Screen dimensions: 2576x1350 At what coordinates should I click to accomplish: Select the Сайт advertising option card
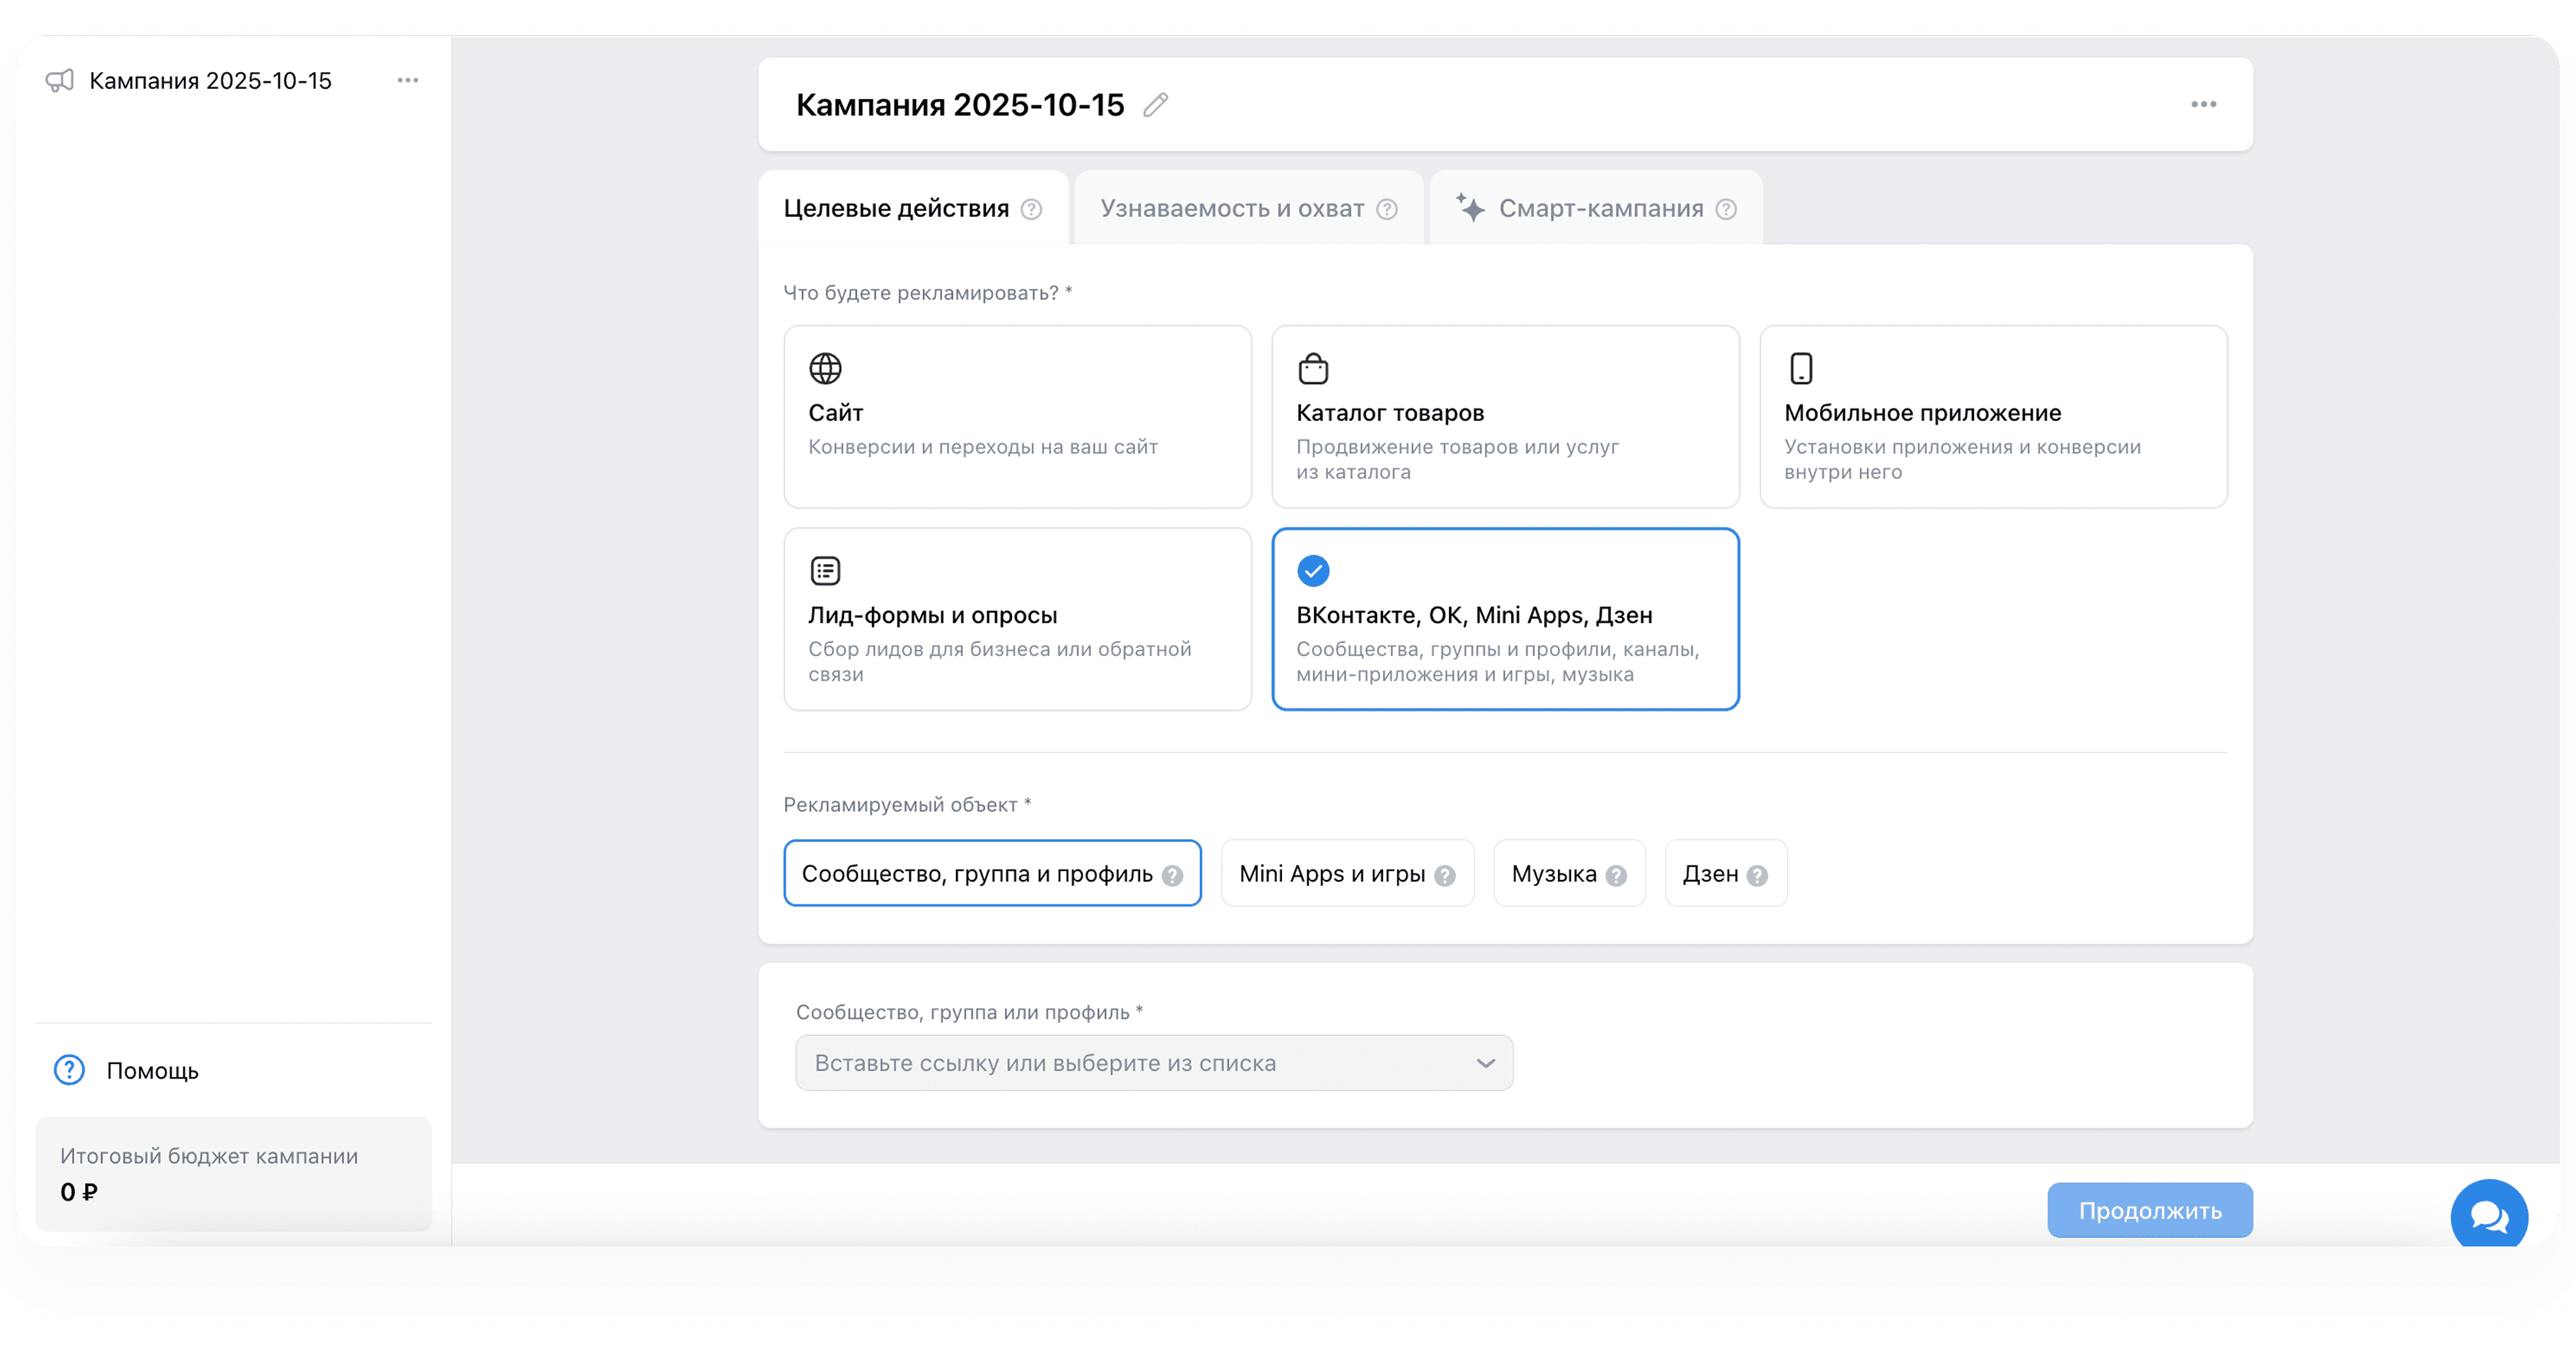1017,416
